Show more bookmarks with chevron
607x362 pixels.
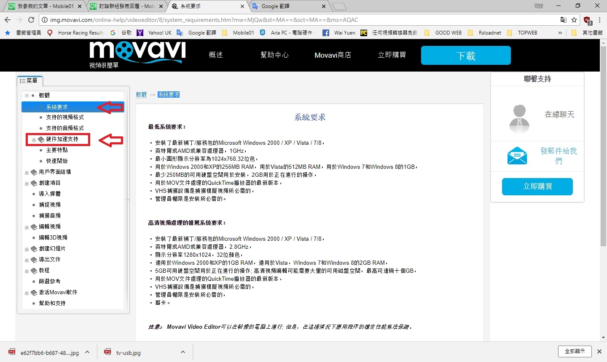[560, 32]
